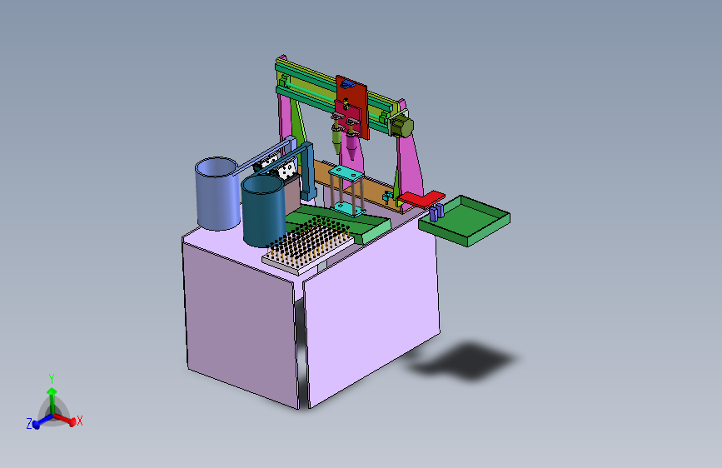Select the red bracket beside the tray
Viewport: 722px width, 468px height.
(x=421, y=199)
